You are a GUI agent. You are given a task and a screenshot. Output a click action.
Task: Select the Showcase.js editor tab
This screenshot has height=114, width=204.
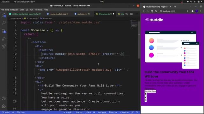click(105, 14)
